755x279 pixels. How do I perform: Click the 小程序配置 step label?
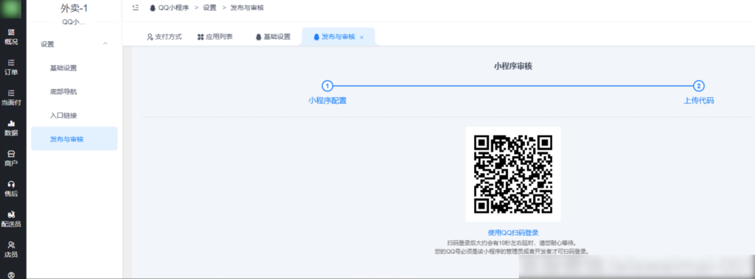click(x=327, y=101)
